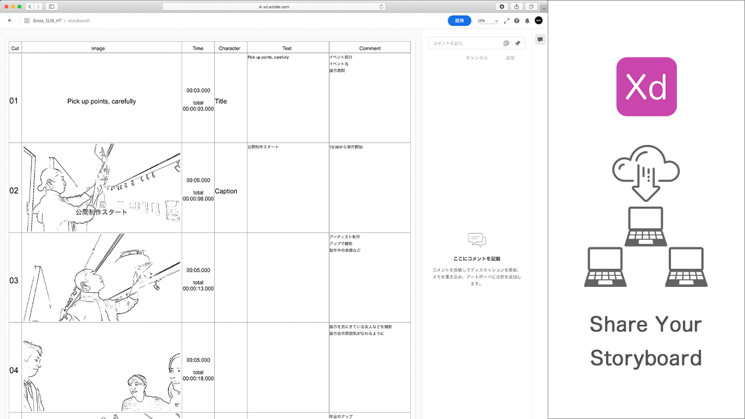Image resolution: width=745 pixels, height=419 pixels.
Task: Click the pin comment icon
Action: (x=517, y=43)
